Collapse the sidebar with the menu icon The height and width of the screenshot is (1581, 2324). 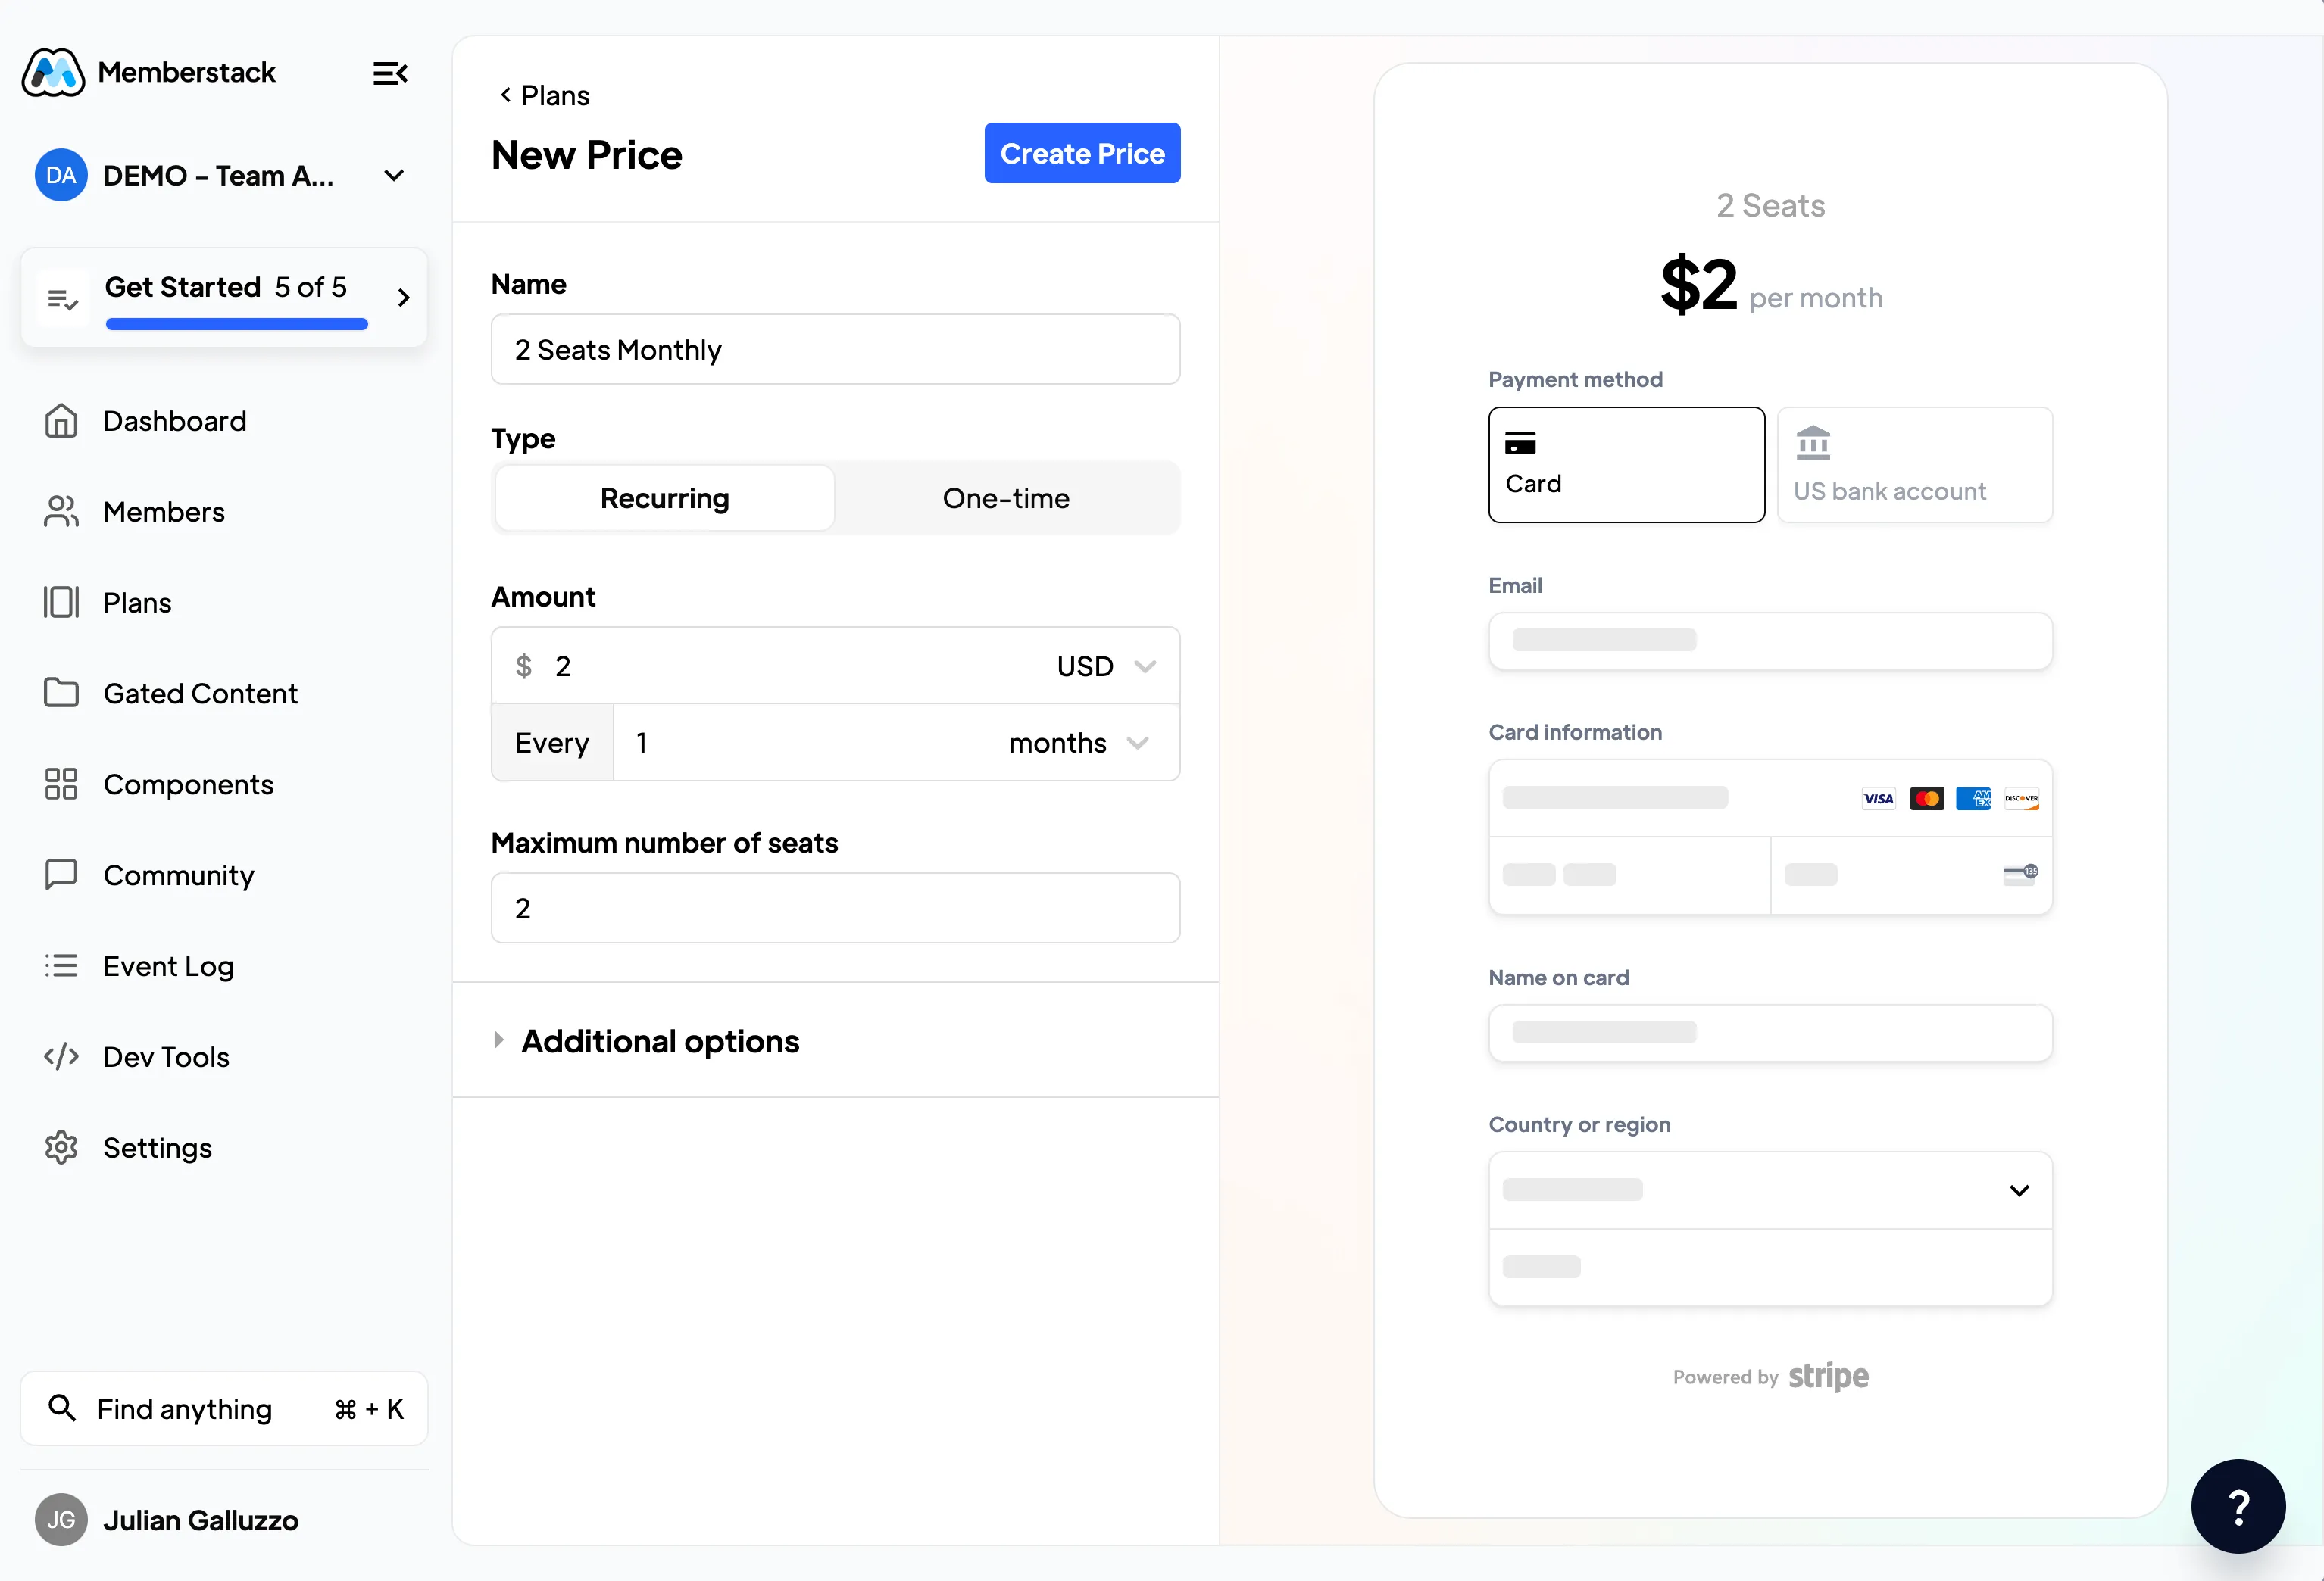coord(390,73)
